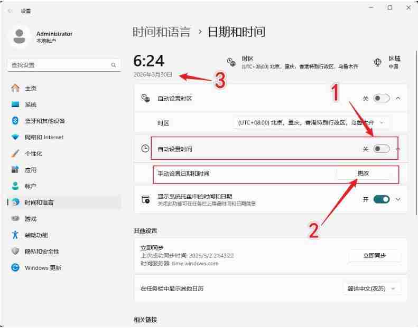
Task: Click the 更改 button for manual date
Action: [363, 173]
